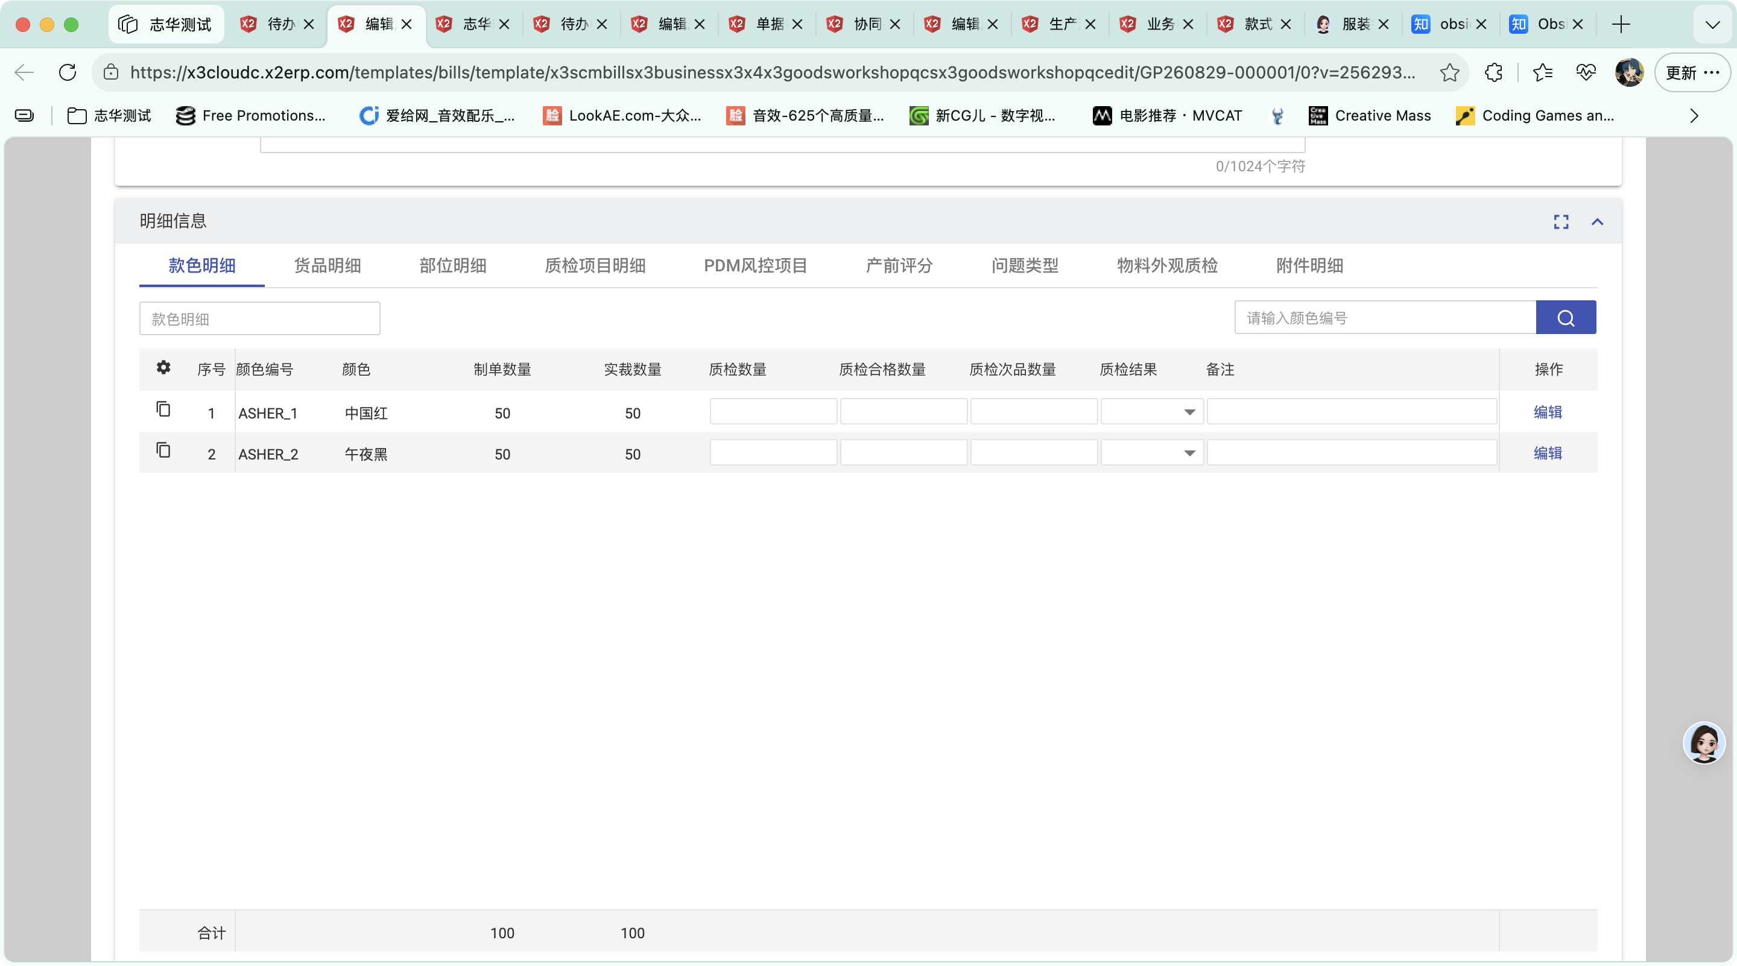Click row 2 质检数量 input

(x=773, y=453)
